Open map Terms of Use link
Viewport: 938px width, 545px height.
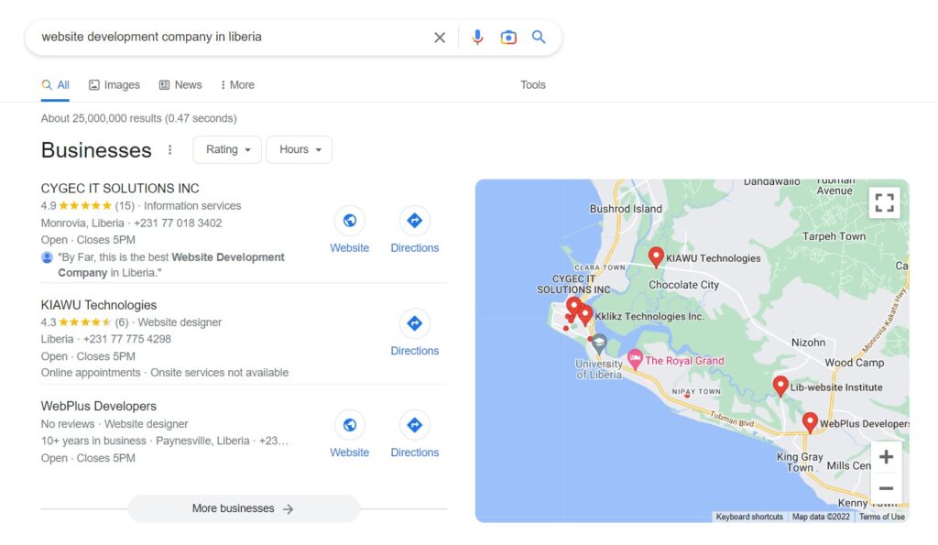882,517
